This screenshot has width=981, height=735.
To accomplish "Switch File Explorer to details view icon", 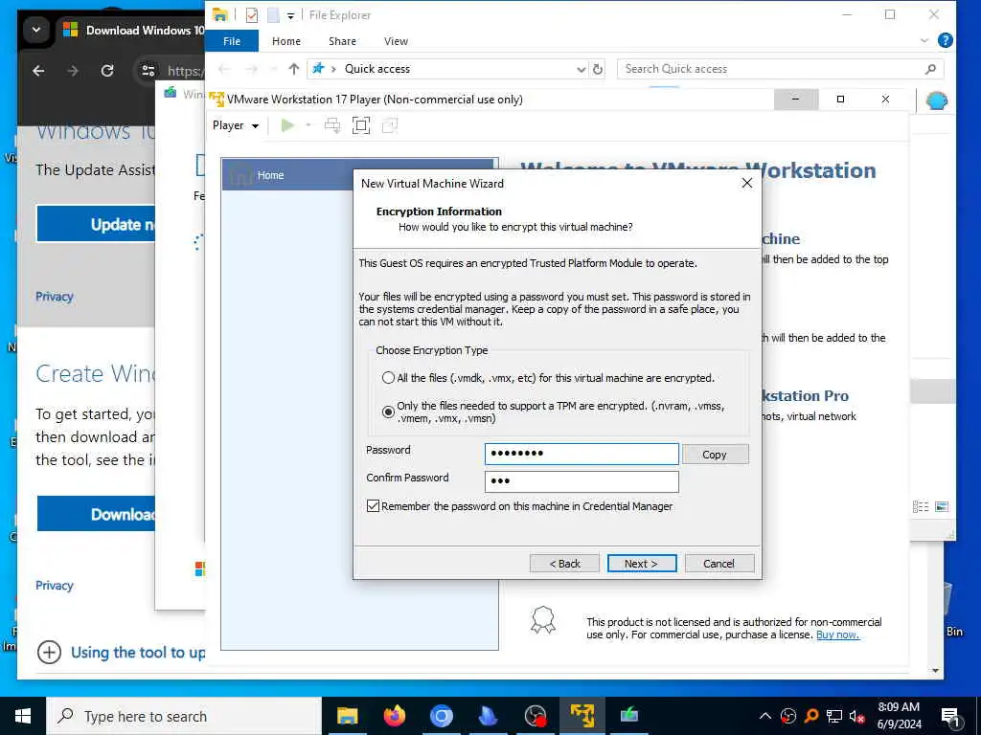I will [921, 507].
